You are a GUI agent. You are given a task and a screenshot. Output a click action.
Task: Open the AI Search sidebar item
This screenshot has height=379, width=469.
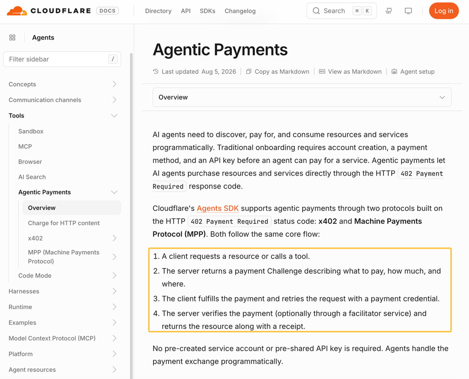pyautogui.click(x=32, y=177)
